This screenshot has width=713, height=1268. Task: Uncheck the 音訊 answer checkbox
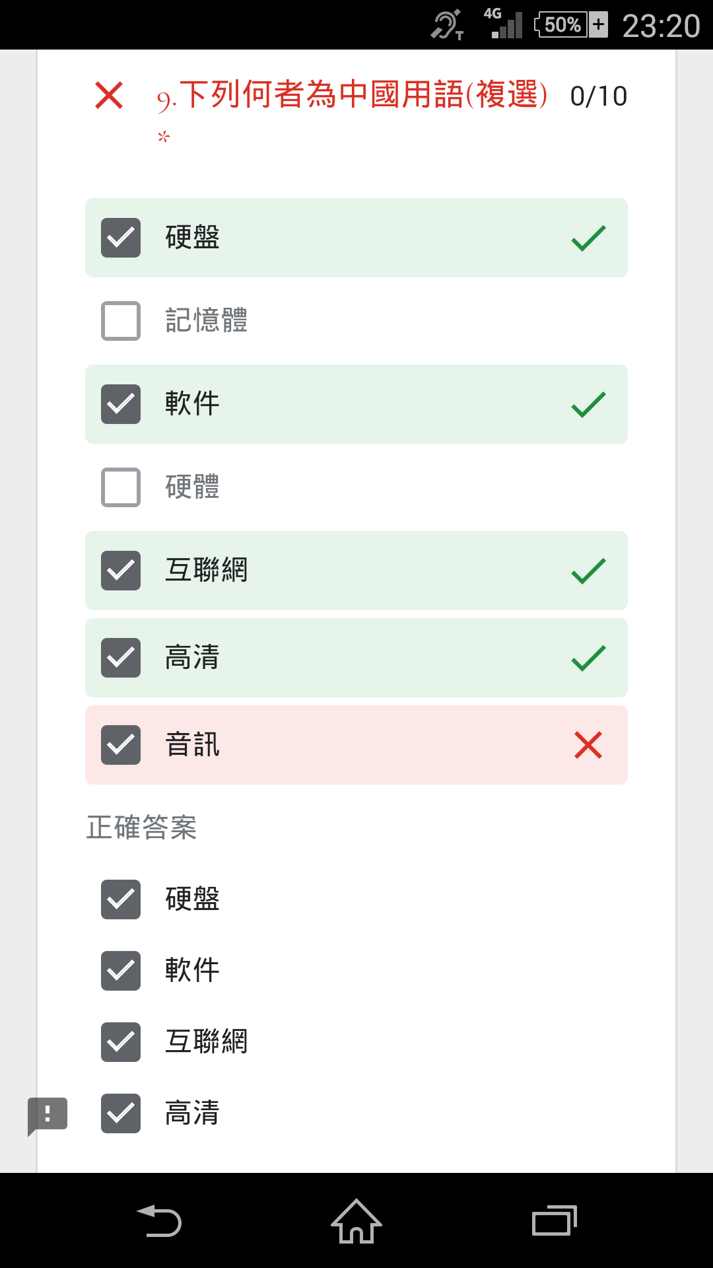click(121, 745)
